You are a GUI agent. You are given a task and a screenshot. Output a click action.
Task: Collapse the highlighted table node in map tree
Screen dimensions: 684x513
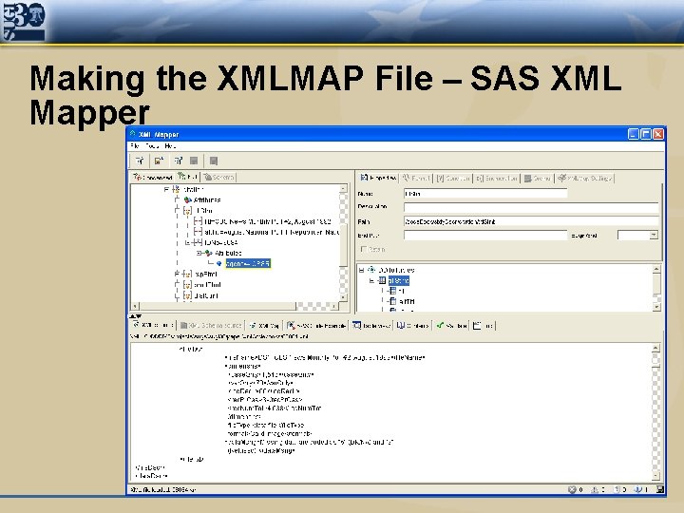click(371, 280)
